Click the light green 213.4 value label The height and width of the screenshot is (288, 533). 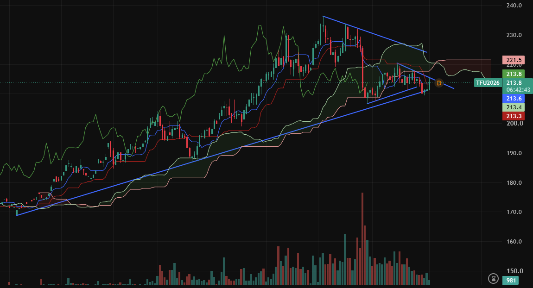click(x=513, y=107)
